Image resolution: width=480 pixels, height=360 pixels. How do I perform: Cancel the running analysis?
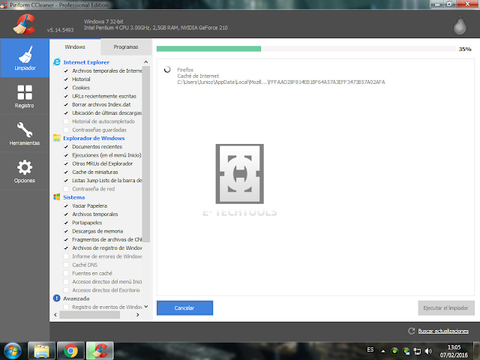[x=184, y=307]
